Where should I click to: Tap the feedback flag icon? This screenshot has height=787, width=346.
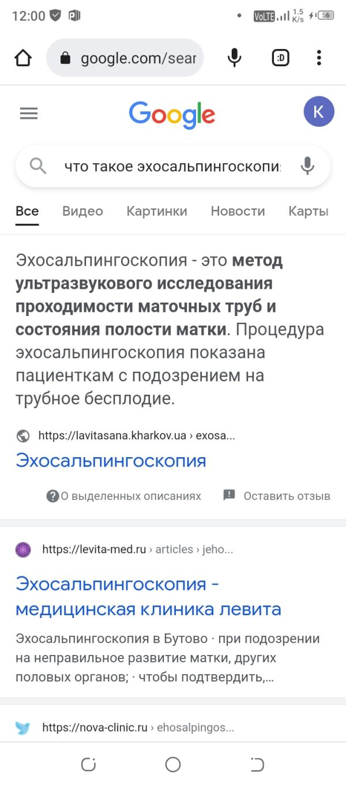(x=230, y=495)
